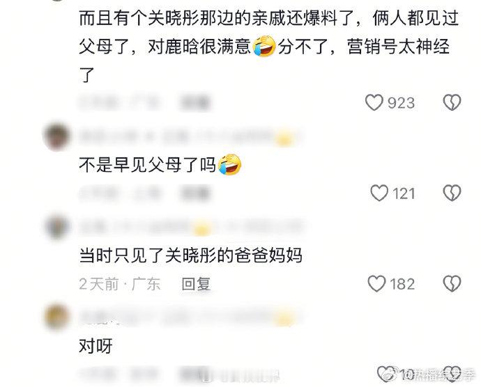Dislike the comment with 923 likes
This screenshot has height=387, width=481.
click(x=452, y=102)
